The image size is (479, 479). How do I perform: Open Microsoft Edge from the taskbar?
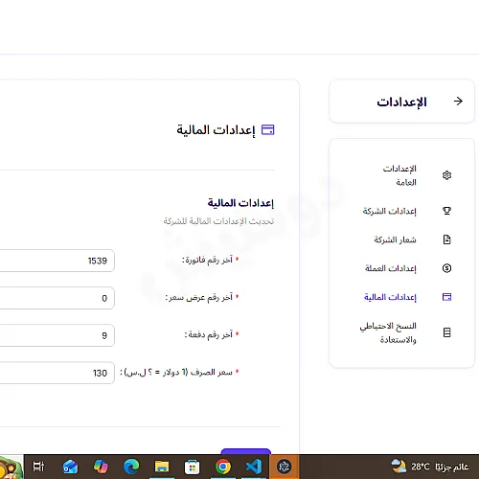click(131, 467)
